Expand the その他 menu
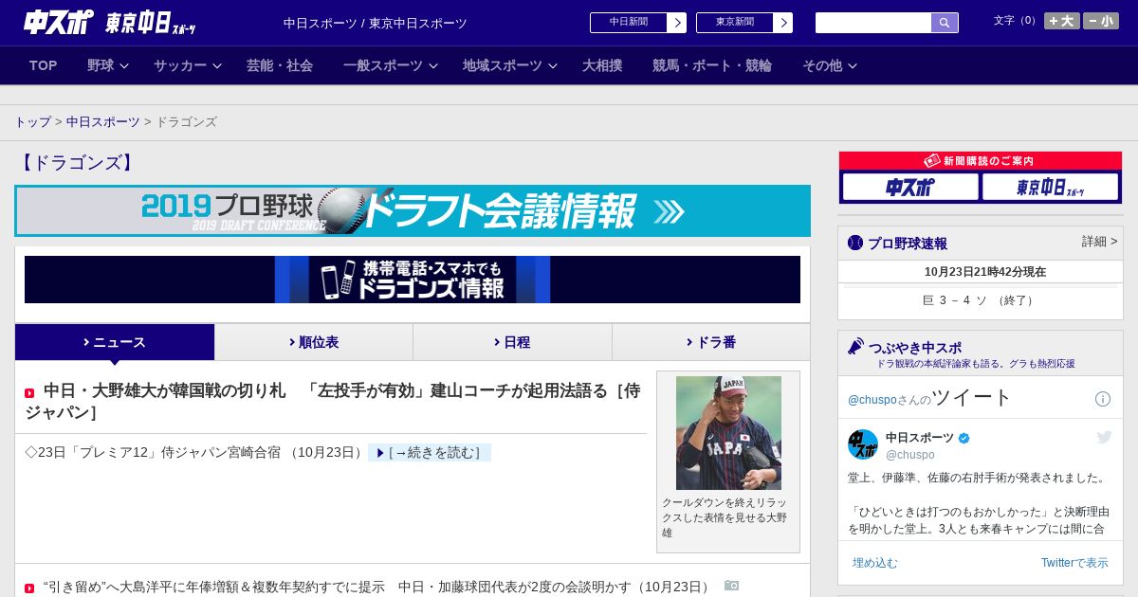The image size is (1138, 597). click(830, 65)
